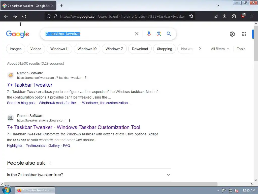
Task: Select the Windows 7 filter chip
Action: [x=114, y=49]
